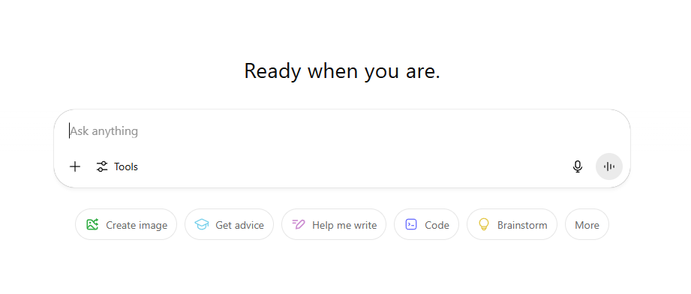The image size is (691, 294).
Task: Click the yellow lightbulb icon
Action: point(484,225)
